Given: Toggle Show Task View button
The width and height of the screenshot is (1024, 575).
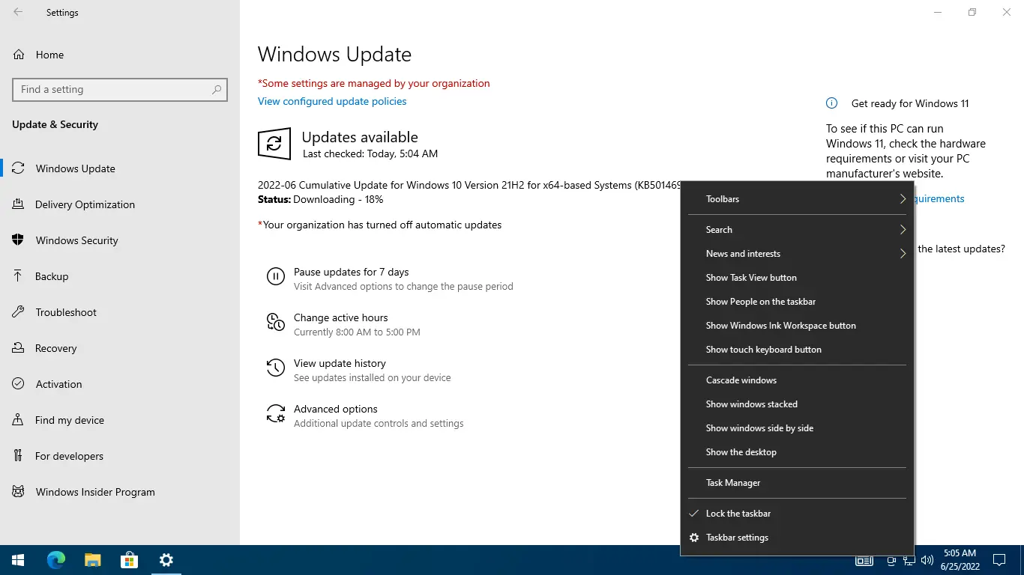Looking at the screenshot, I should [797, 278].
